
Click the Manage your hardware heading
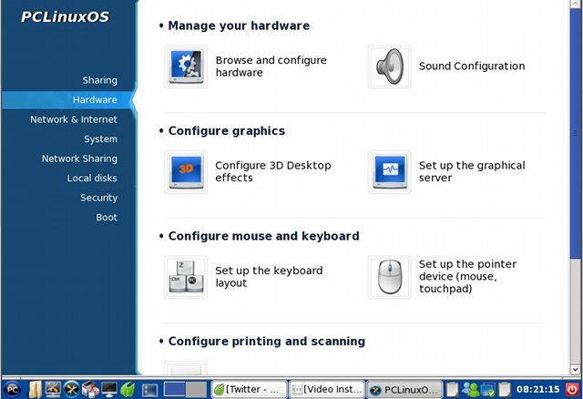pyautogui.click(x=239, y=26)
